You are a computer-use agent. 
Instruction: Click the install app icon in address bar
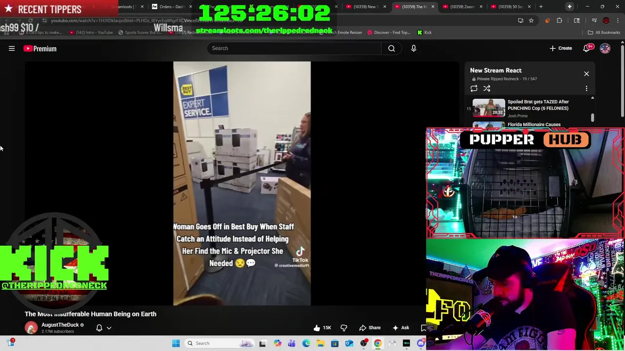(521, 20)
